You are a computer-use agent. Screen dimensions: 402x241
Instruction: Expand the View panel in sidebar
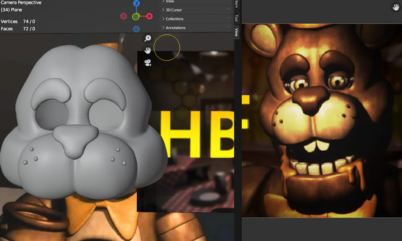click(x=197, y=1)
